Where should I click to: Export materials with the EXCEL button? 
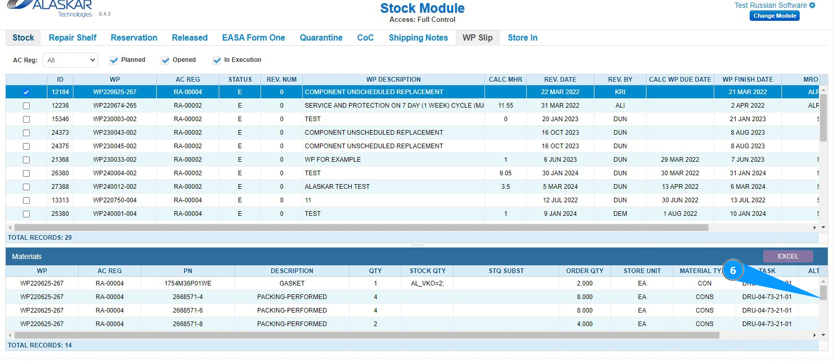click(x=788, y=256)
